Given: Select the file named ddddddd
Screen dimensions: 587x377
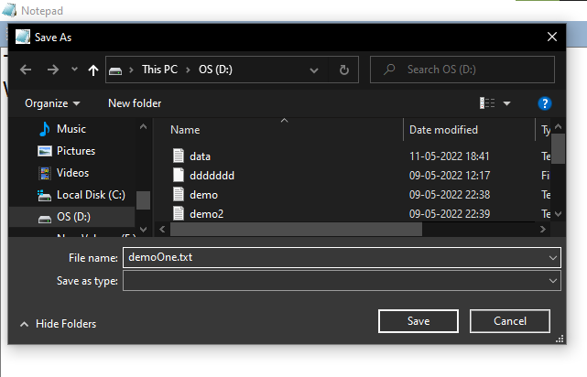Looking at the screenshot, I should click(x=212, y=176).
